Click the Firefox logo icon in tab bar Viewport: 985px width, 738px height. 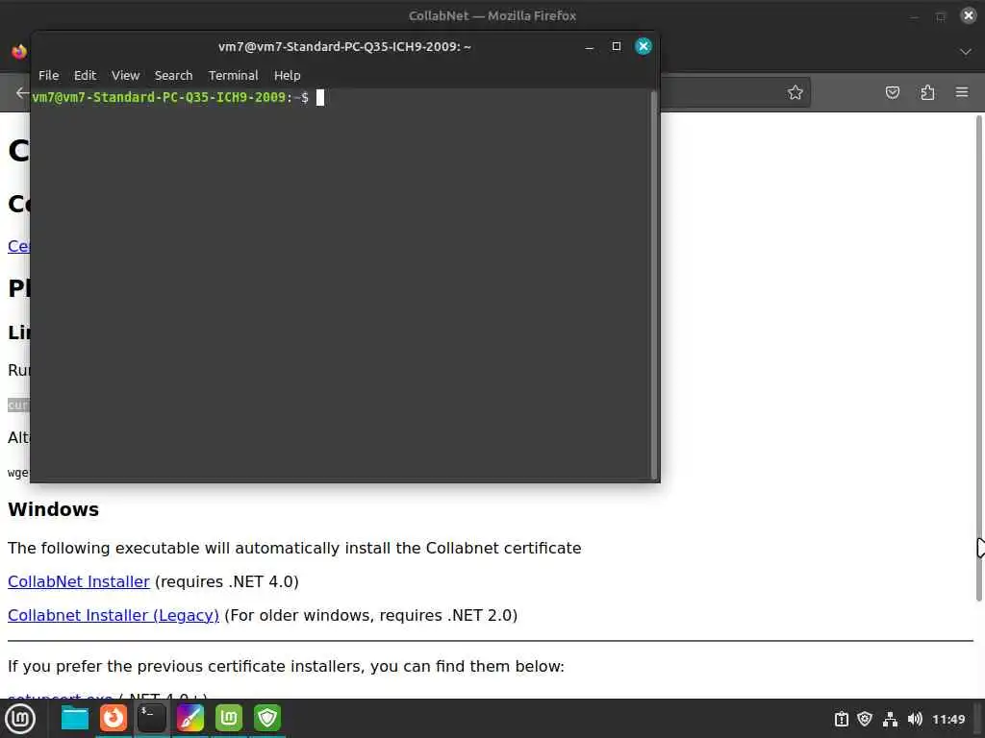point(19,52)
